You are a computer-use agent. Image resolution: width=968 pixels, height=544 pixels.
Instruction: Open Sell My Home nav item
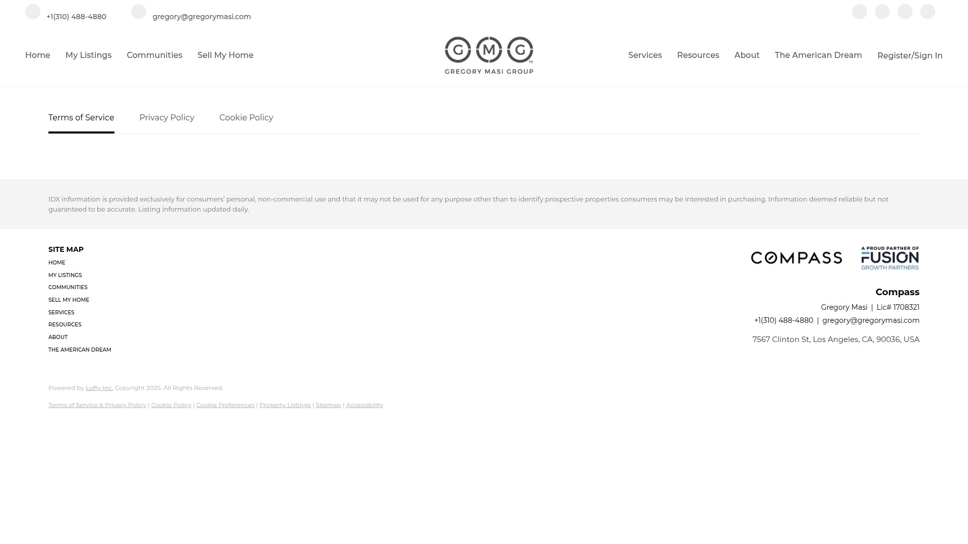click(225, 55)
